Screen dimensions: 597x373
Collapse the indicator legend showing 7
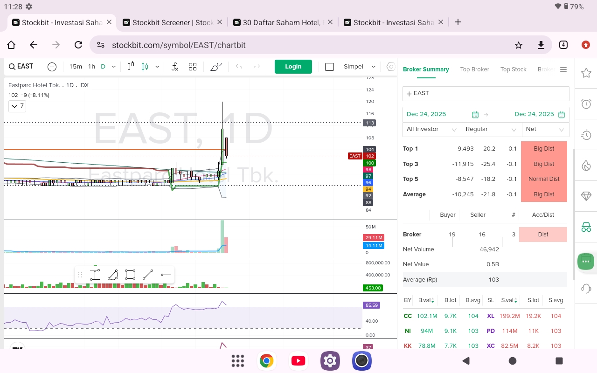pyautogui.click(x=17, y=106)
